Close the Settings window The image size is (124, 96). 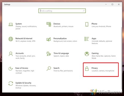[119, 4]
